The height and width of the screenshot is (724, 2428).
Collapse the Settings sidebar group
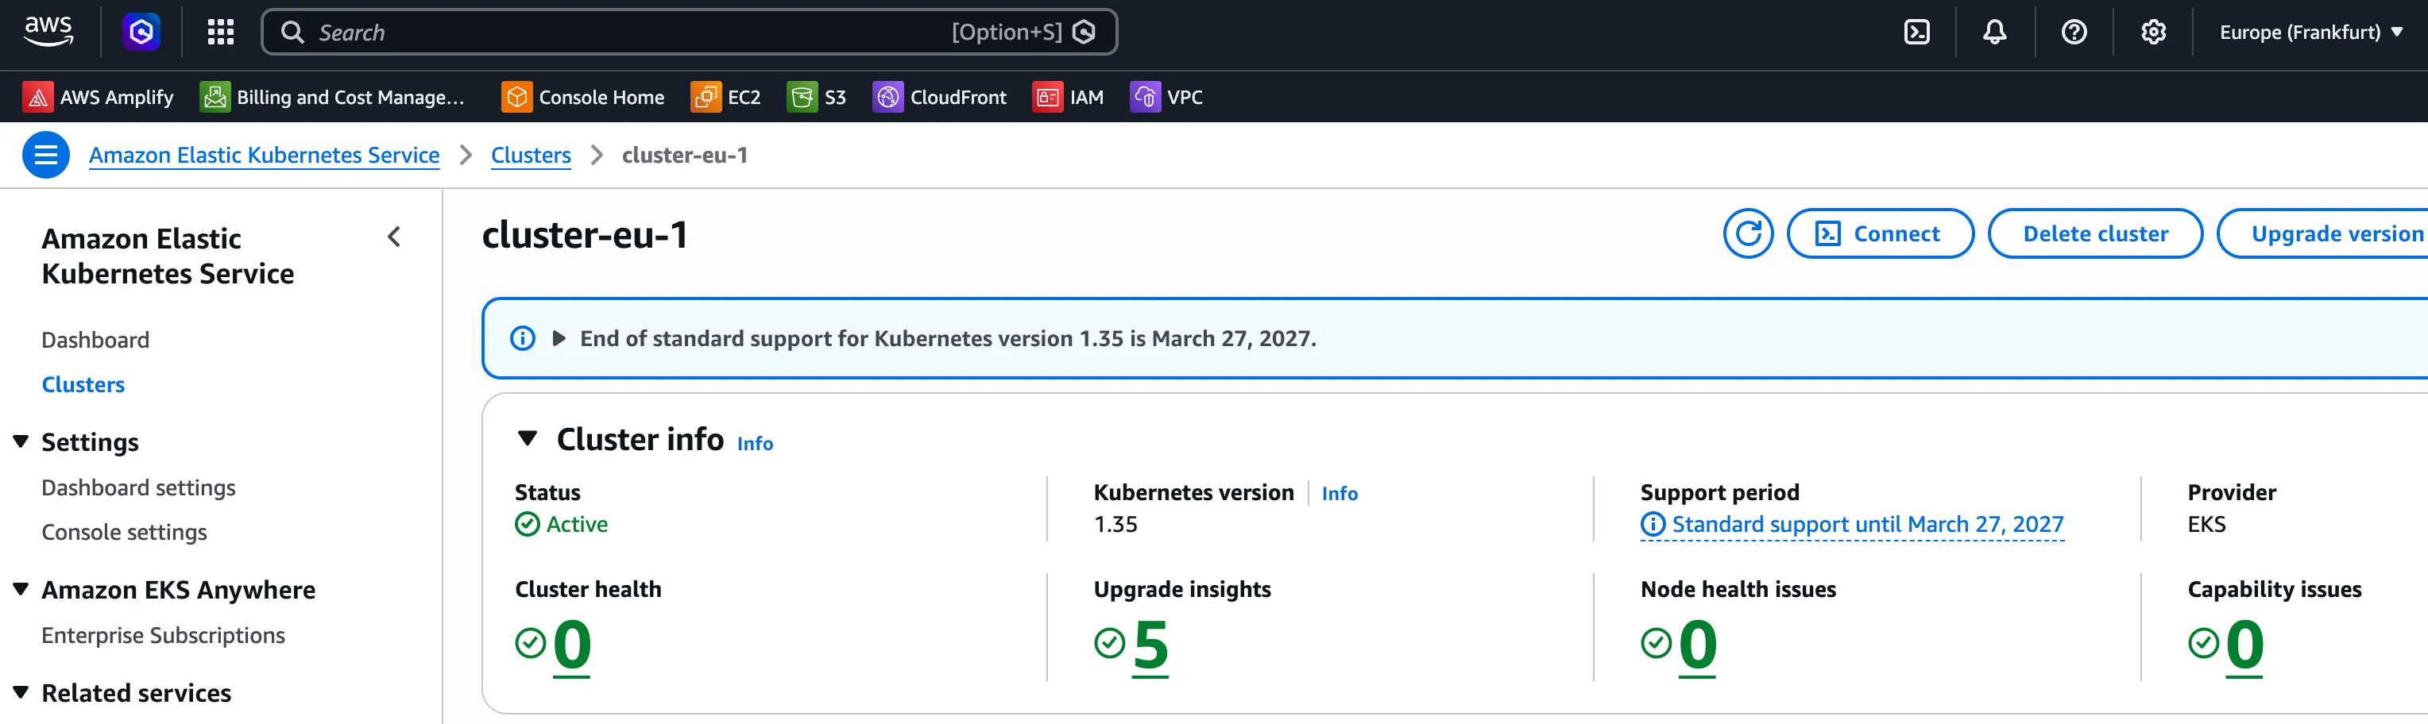point(21,441)
